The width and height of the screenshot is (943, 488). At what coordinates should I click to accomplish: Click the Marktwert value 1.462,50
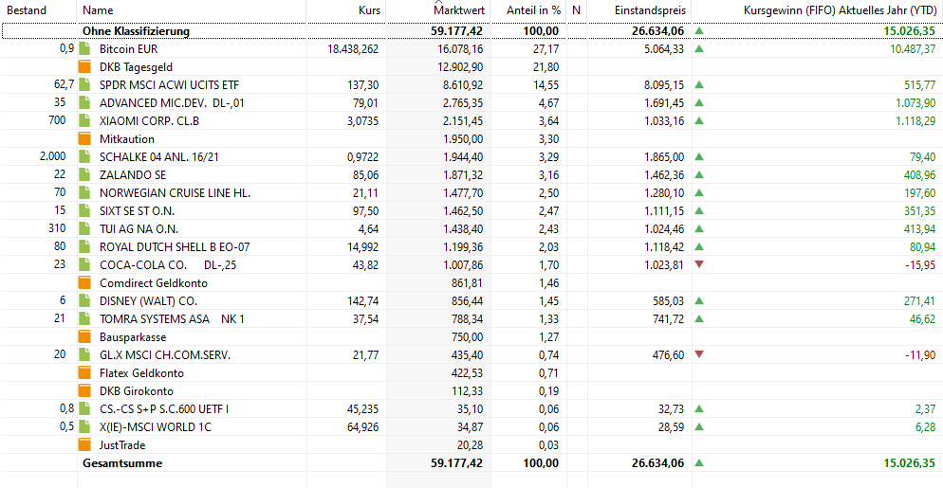tap(462, 211)
